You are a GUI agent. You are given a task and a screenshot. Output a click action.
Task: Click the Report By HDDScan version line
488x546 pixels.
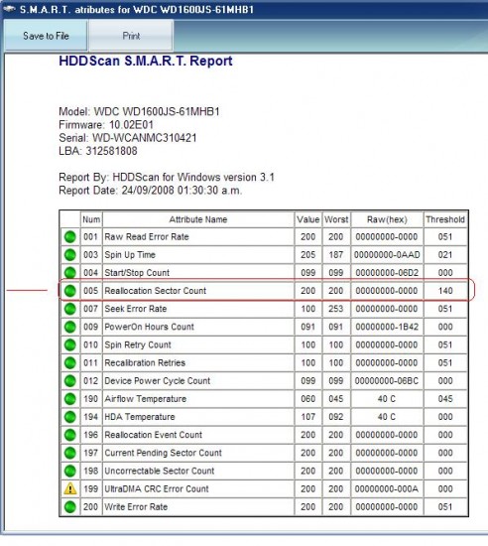click(x=167, y=178)
